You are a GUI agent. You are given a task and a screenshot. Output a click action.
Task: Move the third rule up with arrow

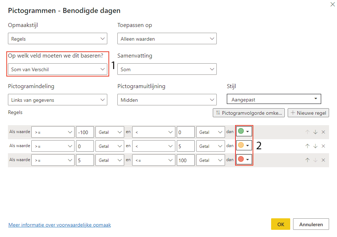(x=307, y=160)
